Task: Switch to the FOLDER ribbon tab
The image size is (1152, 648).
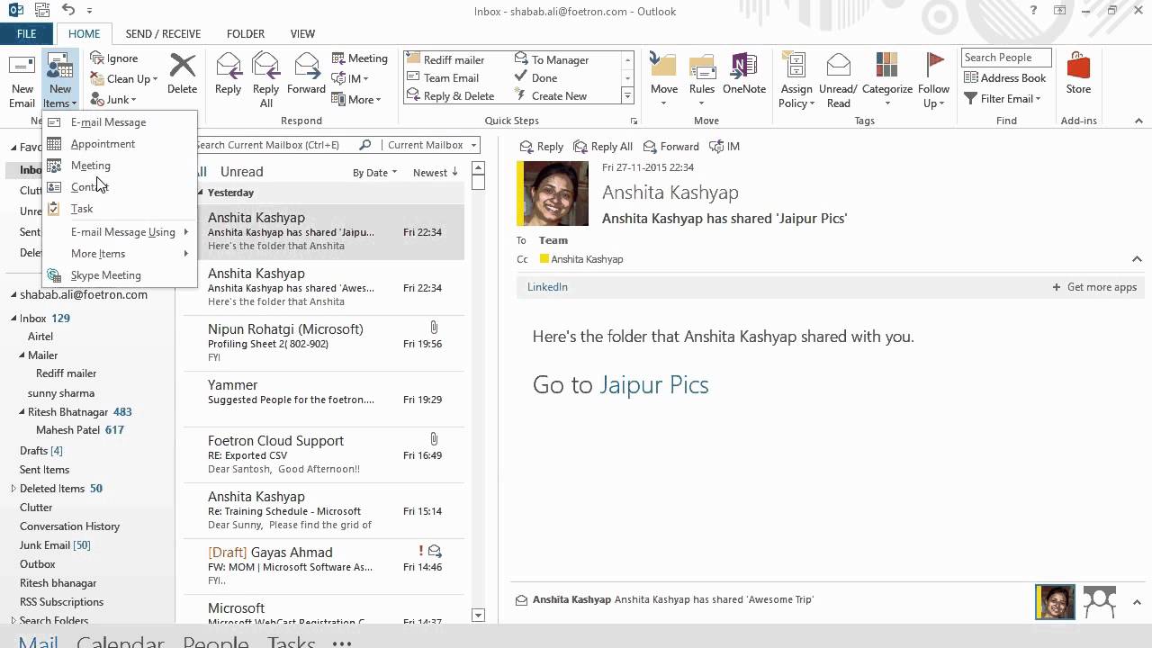Action: click(246, 34)
